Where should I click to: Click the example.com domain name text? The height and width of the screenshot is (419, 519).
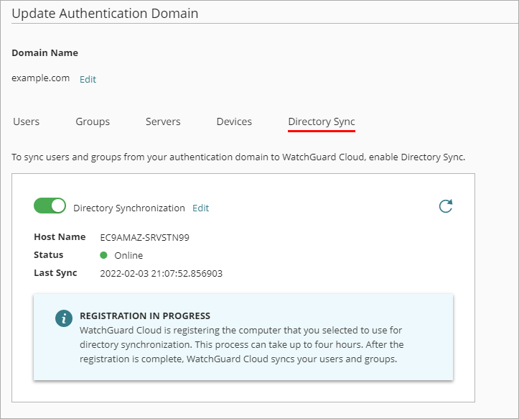(x=40, y=78)
